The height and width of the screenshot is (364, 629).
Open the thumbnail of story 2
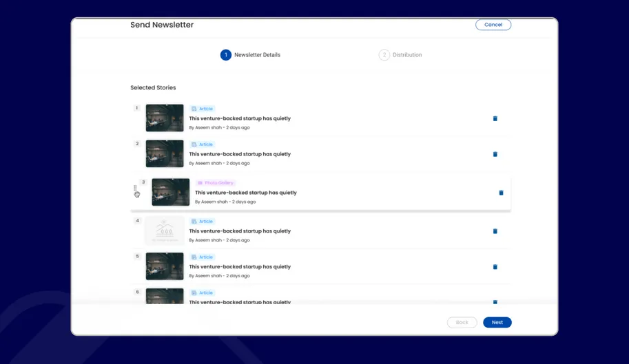(165, 154)
